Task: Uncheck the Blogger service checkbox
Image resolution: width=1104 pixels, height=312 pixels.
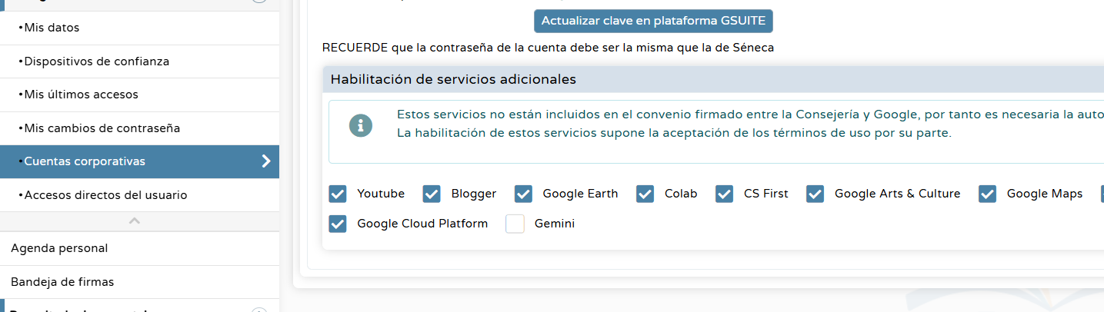Action: [x=432, y=194]
